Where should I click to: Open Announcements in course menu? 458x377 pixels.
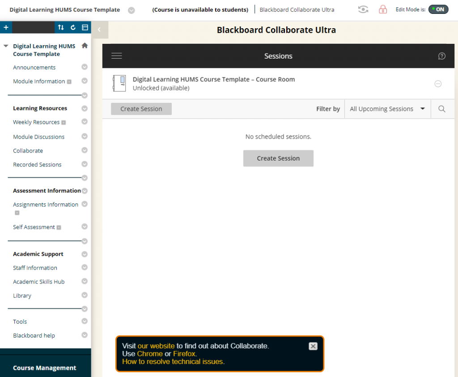coord(34,68)
